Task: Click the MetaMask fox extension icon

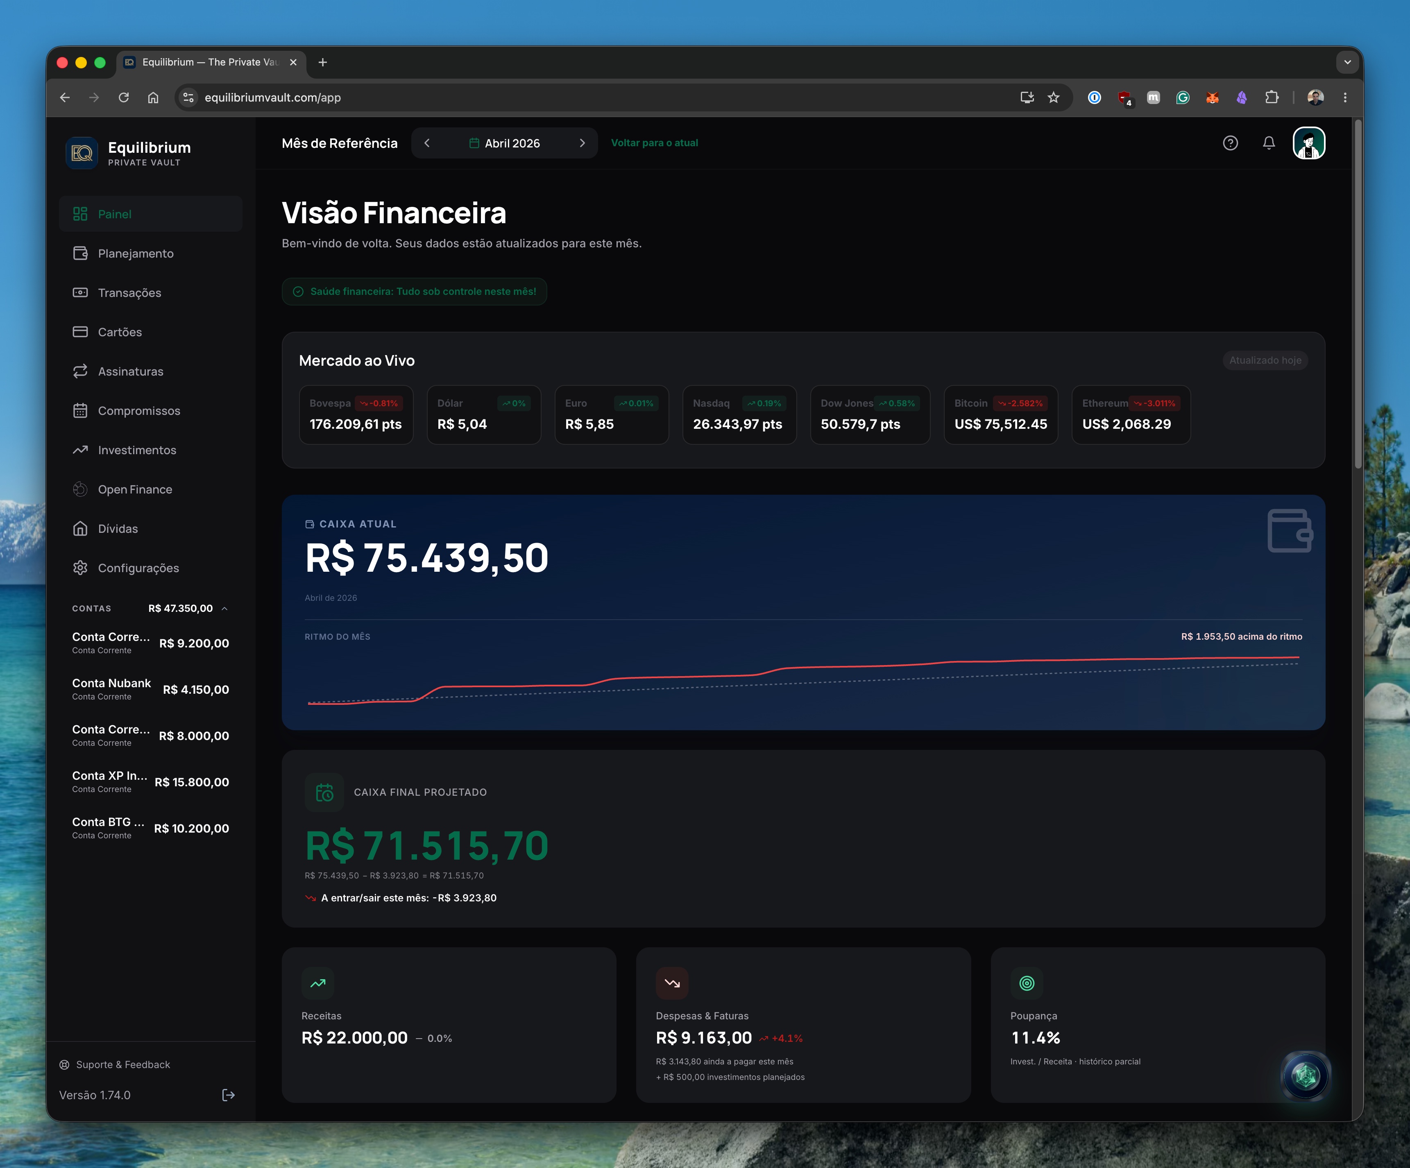Action: [x=1213, y=97]
